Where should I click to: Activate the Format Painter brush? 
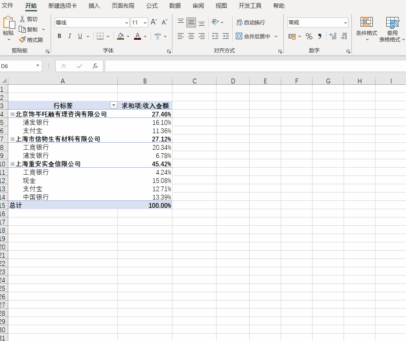pyautogui.click(x=23, y=40)
